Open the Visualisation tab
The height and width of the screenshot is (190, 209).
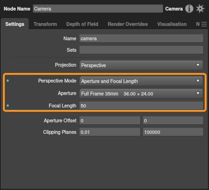pyautogui.click(x=172, y=24)
